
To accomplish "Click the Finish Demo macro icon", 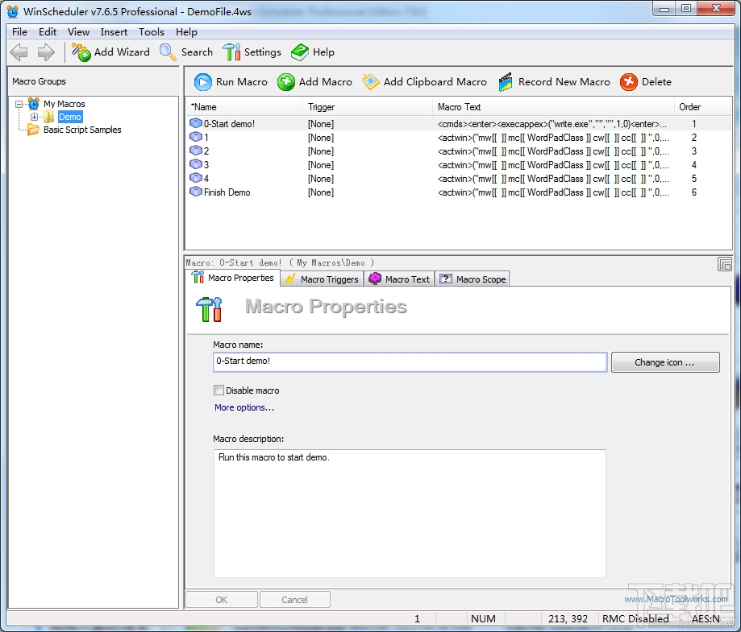I will click(x=196, y=192).
